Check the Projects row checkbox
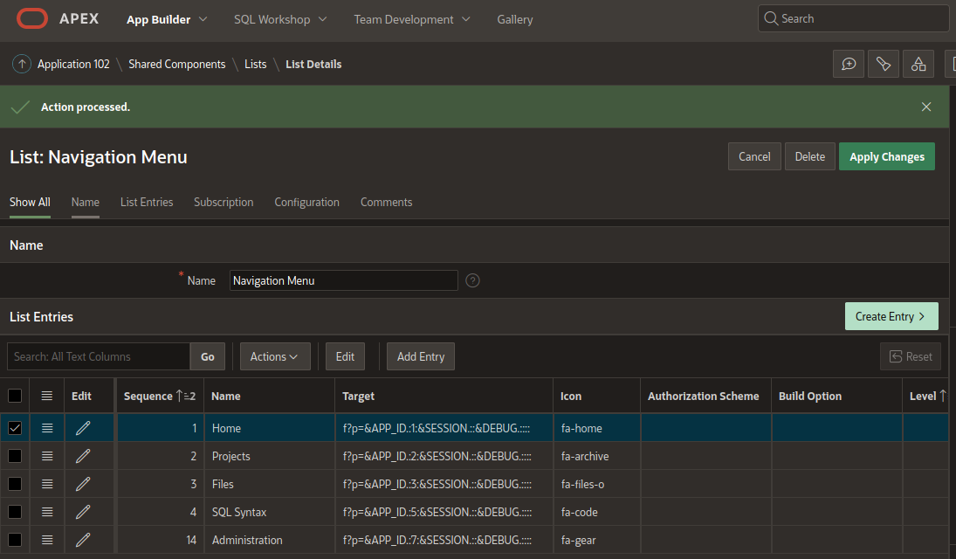Viewport: 956px width, 559px height. tap(15, 457)
